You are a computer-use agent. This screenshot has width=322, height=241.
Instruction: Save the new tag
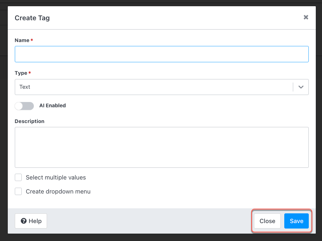(x=296, y=221)
